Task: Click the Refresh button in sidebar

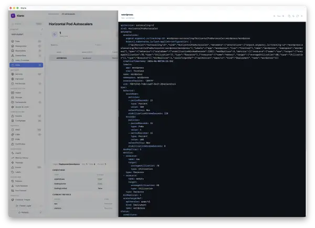Action: [x=24, y=213]
